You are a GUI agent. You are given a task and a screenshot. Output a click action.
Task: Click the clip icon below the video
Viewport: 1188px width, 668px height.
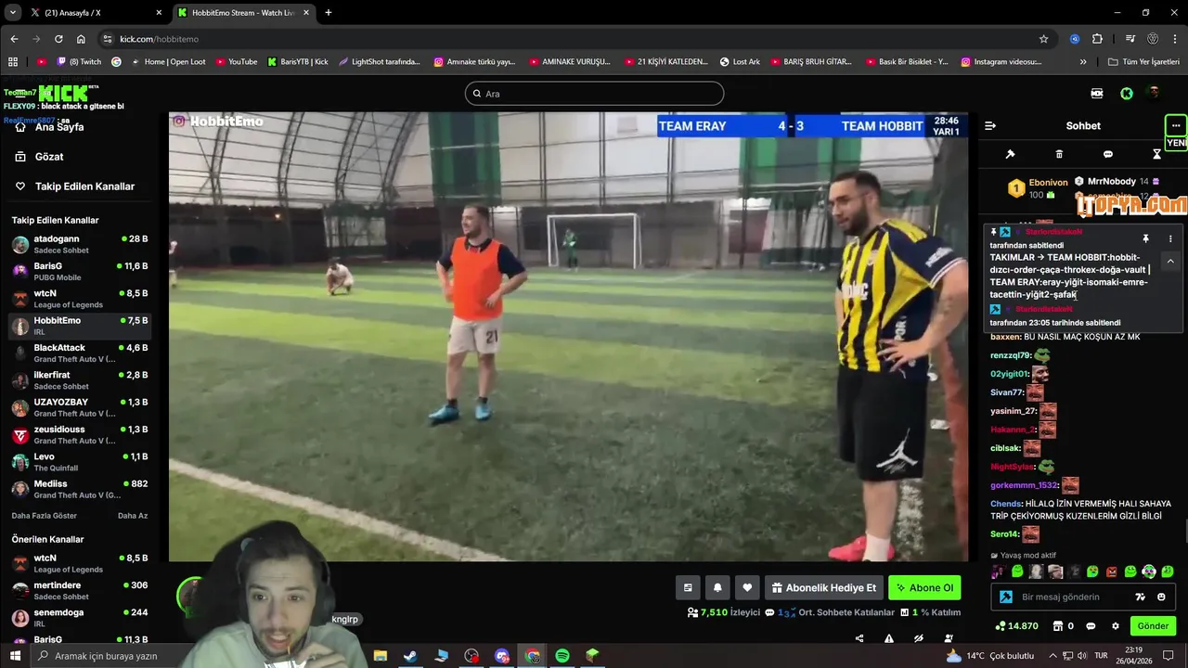tap(688, 587)
